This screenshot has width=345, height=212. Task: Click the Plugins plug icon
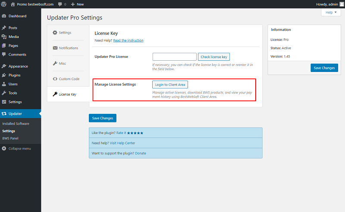(x=4, y=75)
